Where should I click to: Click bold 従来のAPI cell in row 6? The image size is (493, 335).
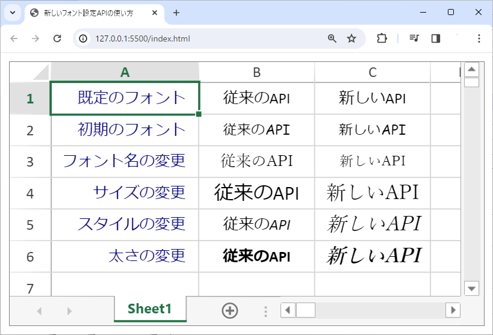pyautogui.click(x=256, y=256)
